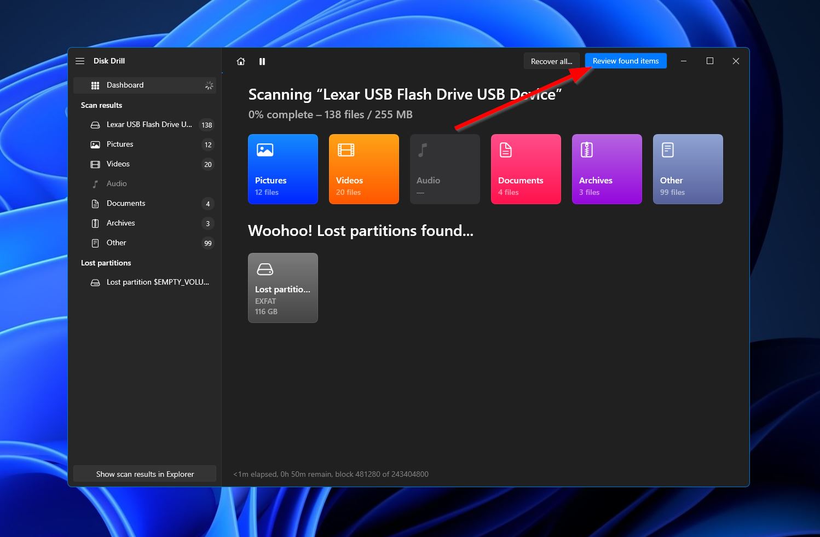This screenshot has height=537, width=820.
Task: Click the elapsed time status bar text
Action: tap(331, 474)
